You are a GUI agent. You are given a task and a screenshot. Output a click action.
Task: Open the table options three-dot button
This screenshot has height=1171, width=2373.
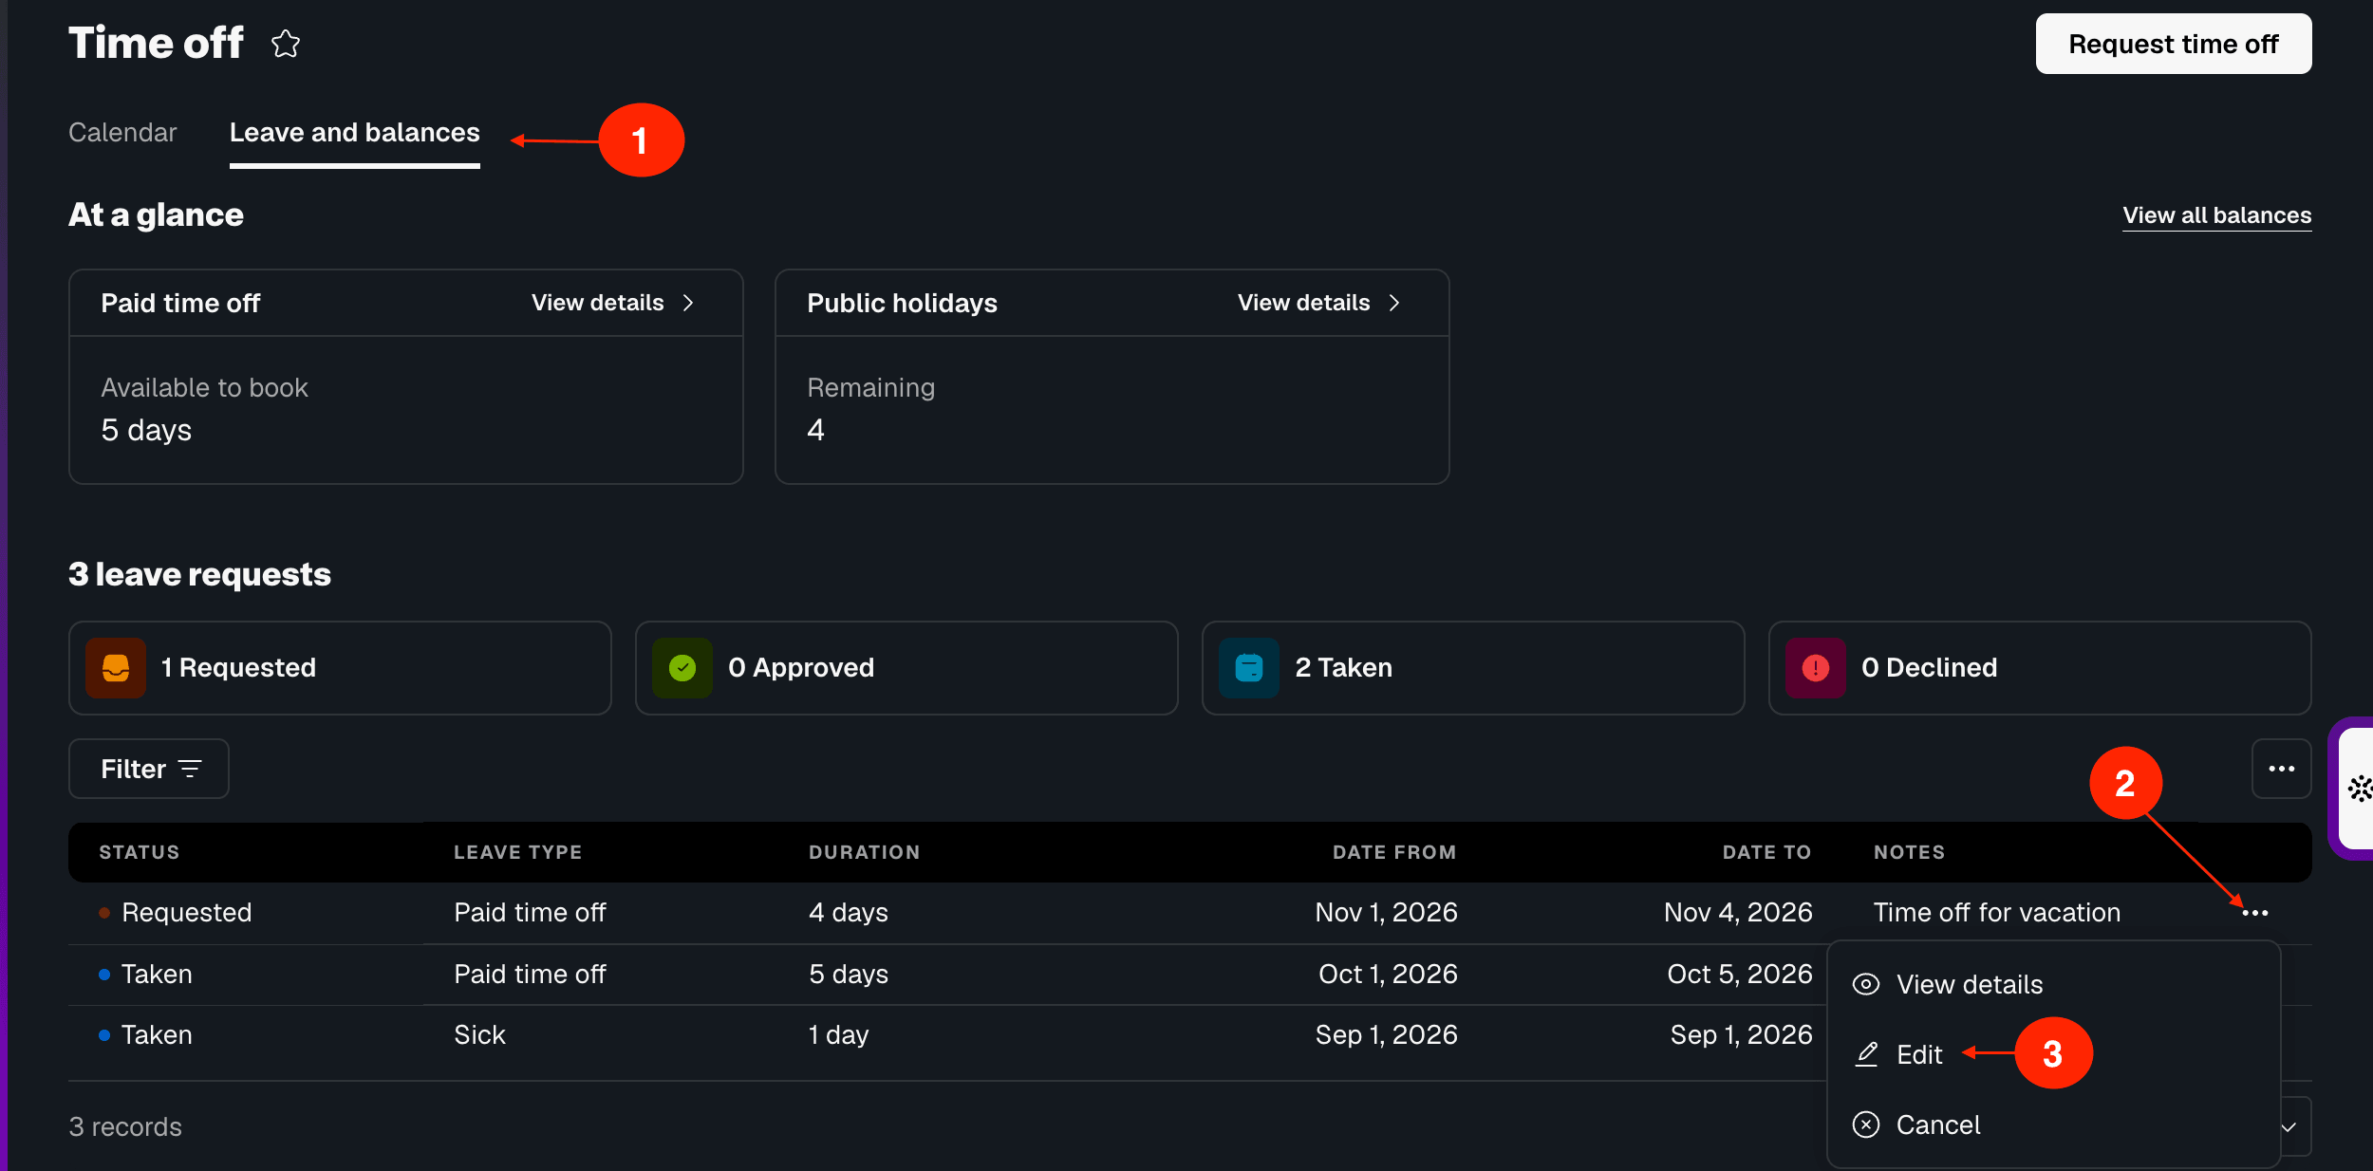pyautogui.click(x=2281, y=769)
